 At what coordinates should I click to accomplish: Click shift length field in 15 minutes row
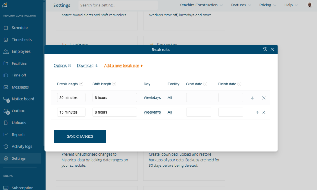pyautogui.click(x=115, y=112)
